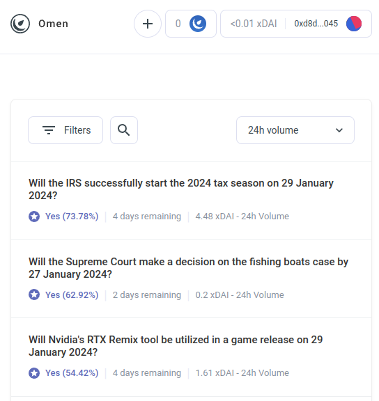
Task: Open the Filters panel
Action: 65,130
